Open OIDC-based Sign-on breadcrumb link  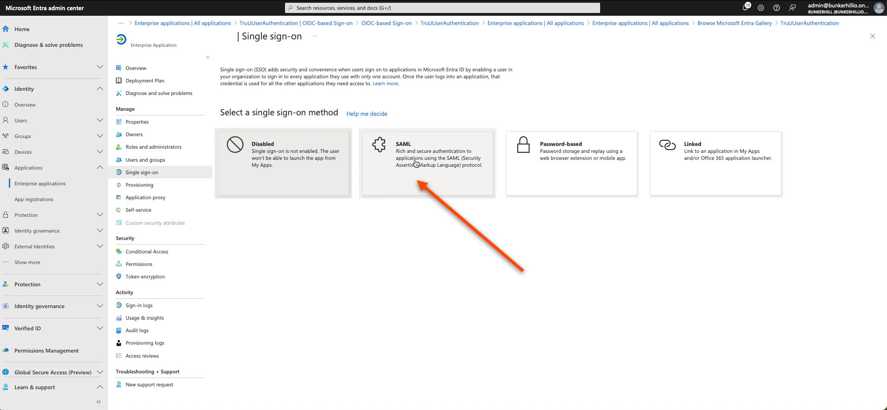(386, 23)
